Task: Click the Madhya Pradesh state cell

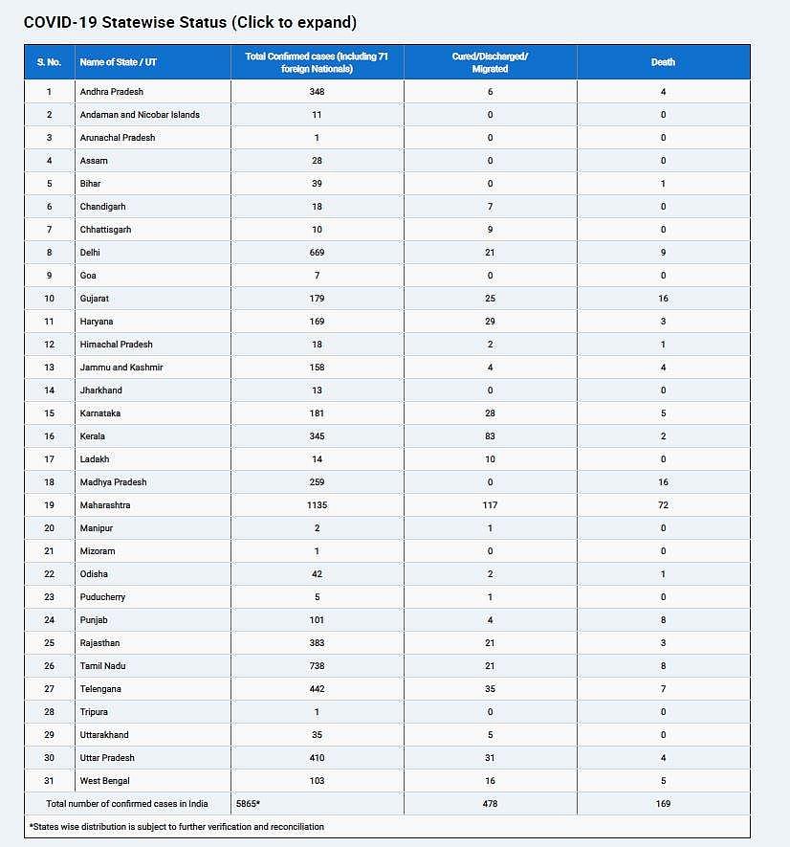Action: click(113, 482)
